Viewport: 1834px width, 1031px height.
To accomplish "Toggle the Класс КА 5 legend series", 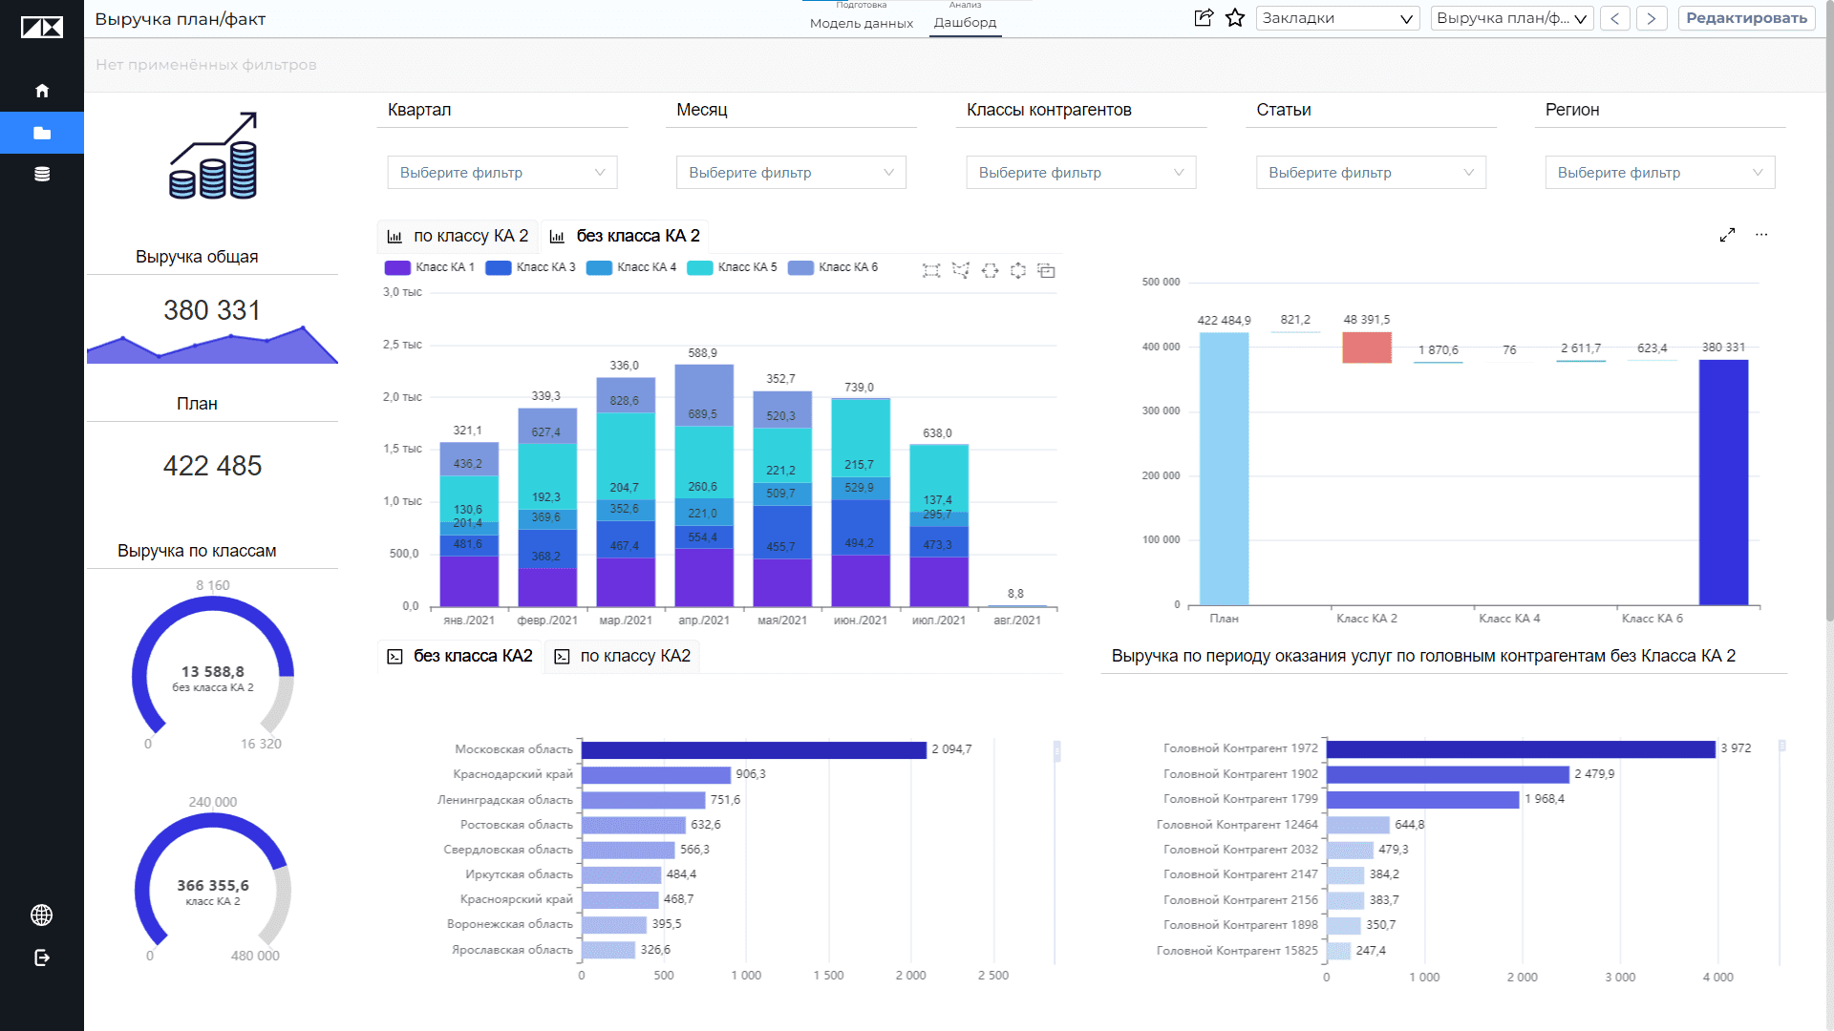I will coord(732,267).
